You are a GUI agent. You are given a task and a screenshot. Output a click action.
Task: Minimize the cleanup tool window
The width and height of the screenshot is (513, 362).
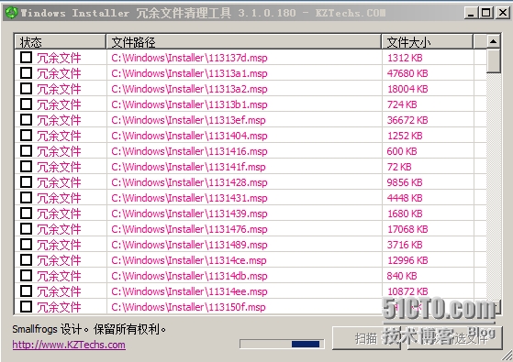[x=471, y=13]
